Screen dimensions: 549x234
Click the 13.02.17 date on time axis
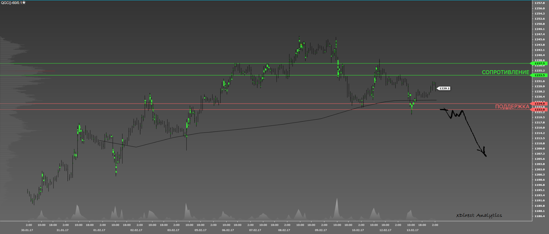click(412, 230)
